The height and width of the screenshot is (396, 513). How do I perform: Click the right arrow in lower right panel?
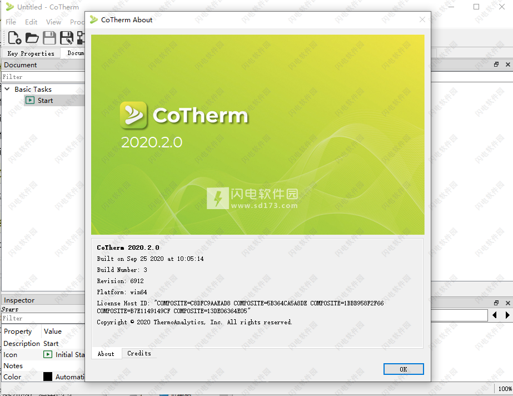tap(507, 315)
